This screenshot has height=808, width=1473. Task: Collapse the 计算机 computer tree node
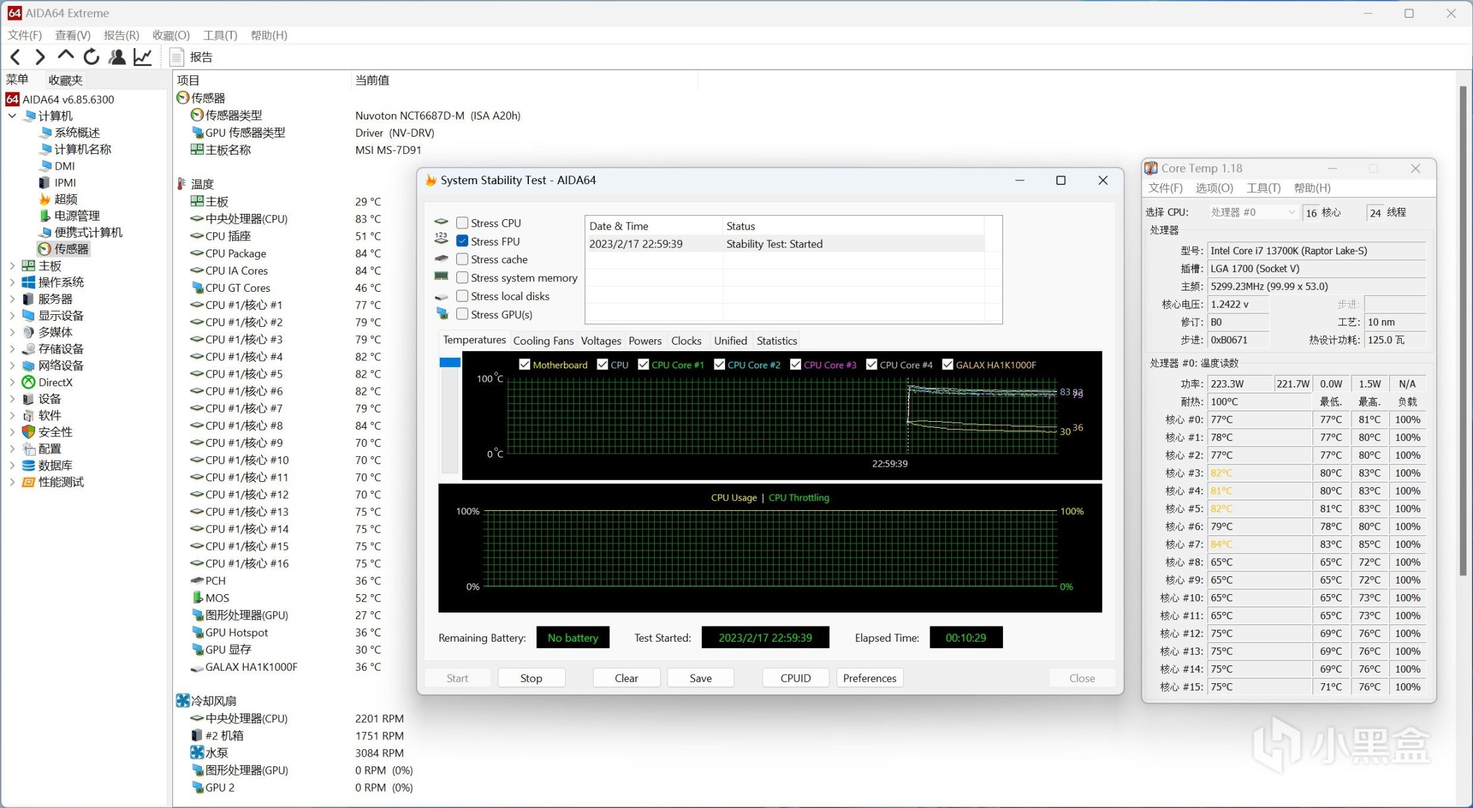coord(12,116)
